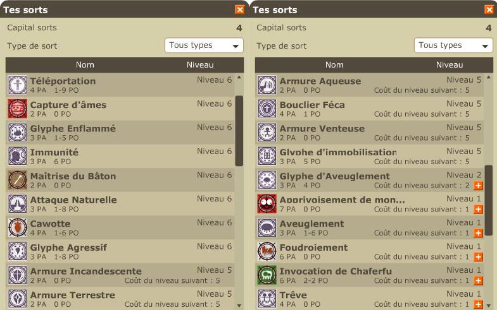Select the Glyphe Agressif name

pos(68,247)
